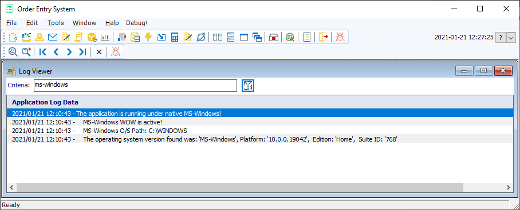
Task: Open the bar chart icon
Action: (105, 37)
